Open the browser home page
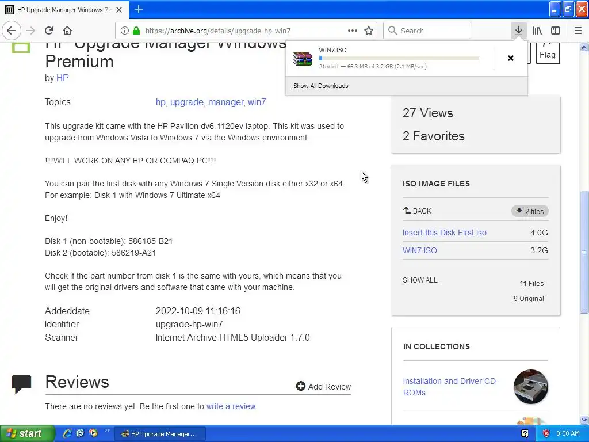The height and width of the screenshot is (442, 589). pos(67,31)
